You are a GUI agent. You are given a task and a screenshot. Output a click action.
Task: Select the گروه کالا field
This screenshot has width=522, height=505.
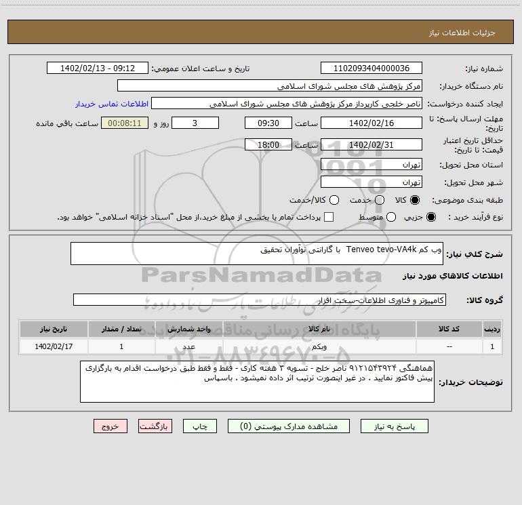coord(260,300)
